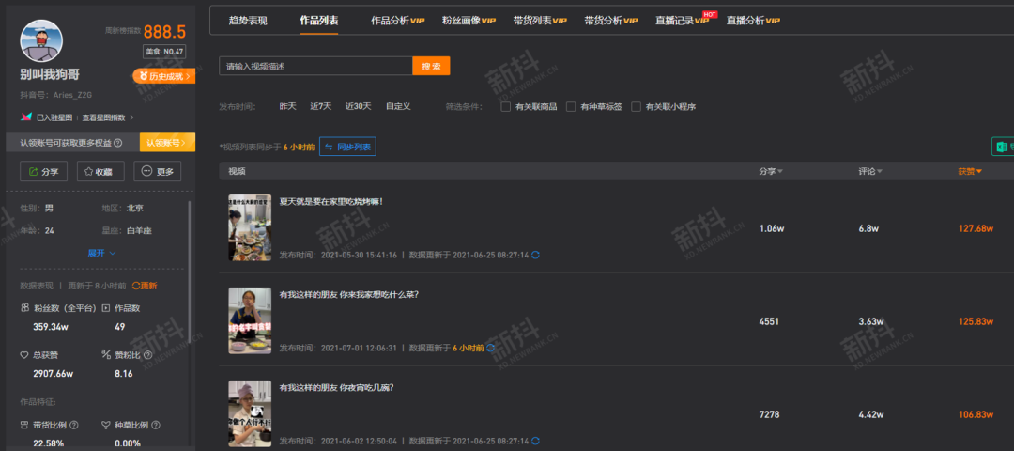The width and height of the screenshot is (1014, 451).
Task: Click the Excel export icon
Action: click(1002, 147)
